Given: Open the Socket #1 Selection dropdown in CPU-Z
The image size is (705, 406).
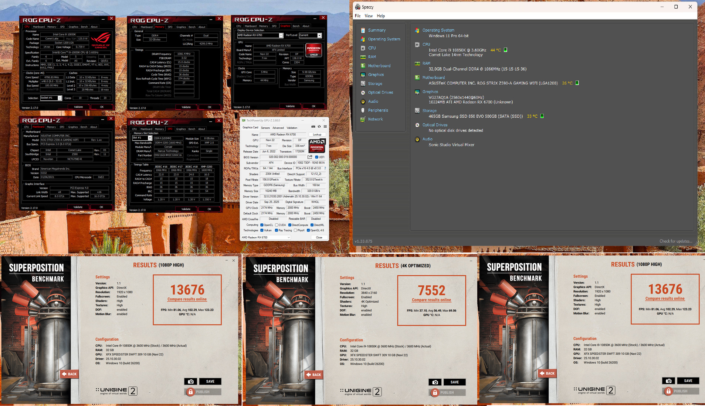Looking at the screenshot, I should [51, 98].
